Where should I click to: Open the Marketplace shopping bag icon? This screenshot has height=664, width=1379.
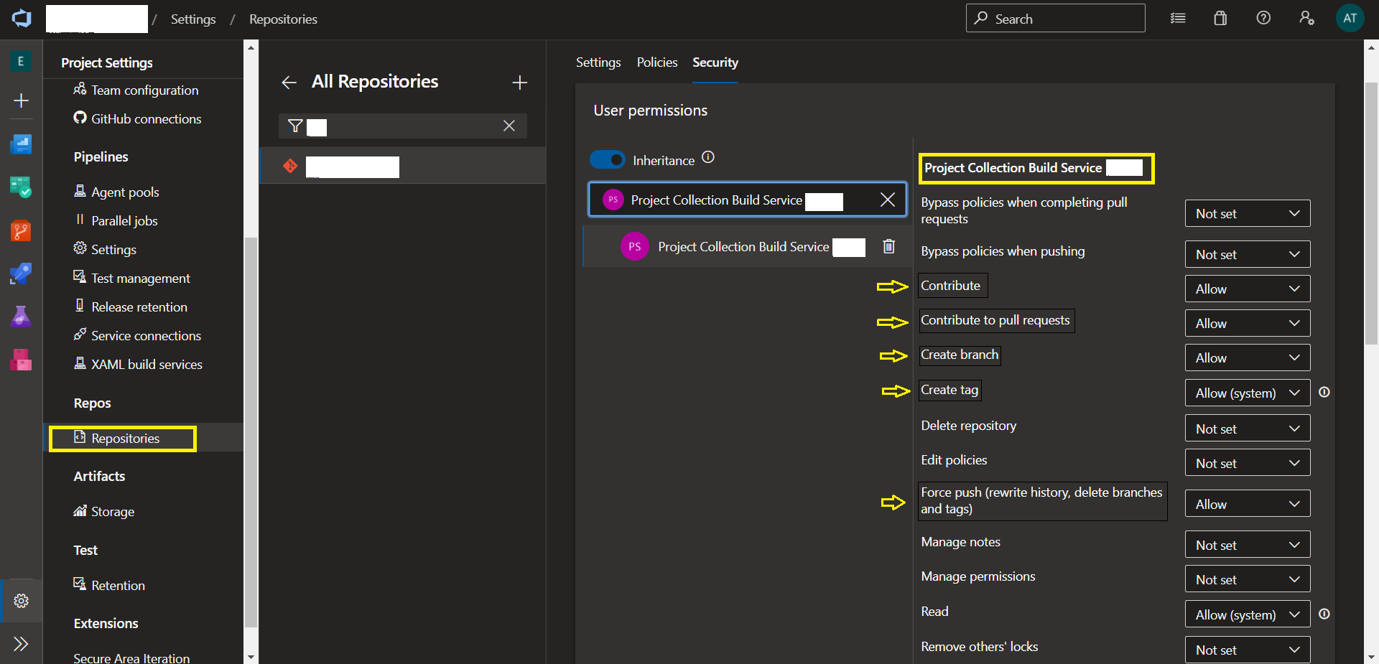pyautogui.click(x=1220, y=19)
